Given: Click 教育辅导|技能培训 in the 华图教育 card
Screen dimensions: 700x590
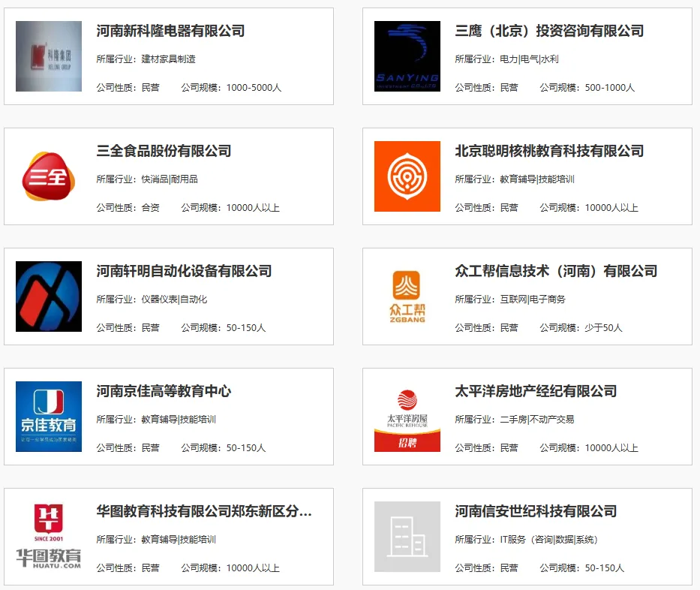Looking at the screenshot, I should click(x=179, y=540).
